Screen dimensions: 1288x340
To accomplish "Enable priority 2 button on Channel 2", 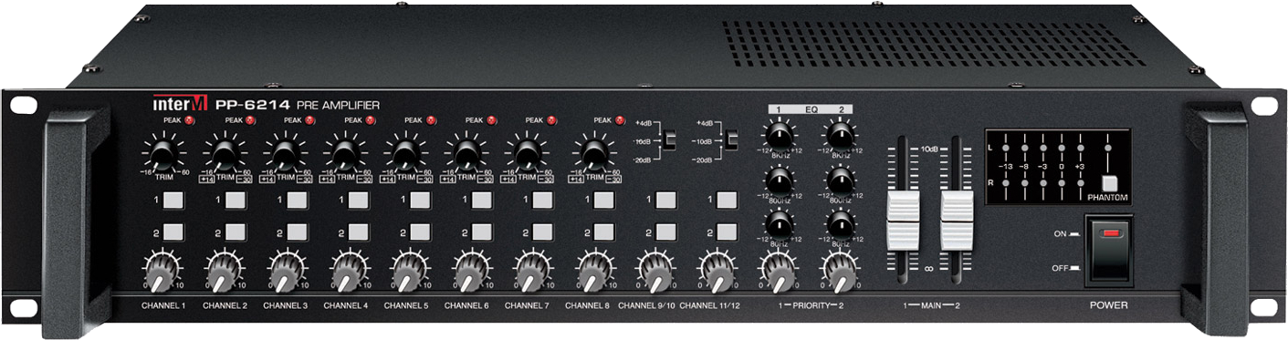I will (x=236, y=232).
